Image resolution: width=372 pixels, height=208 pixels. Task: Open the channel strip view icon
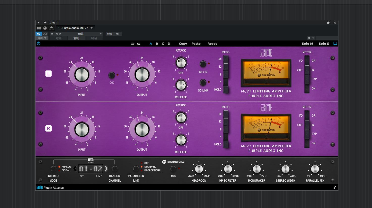(39, 28)
